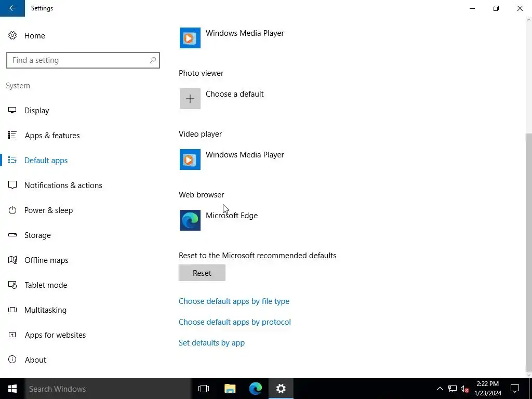Click the vertical scrollbar thumb

coord(528,252)
